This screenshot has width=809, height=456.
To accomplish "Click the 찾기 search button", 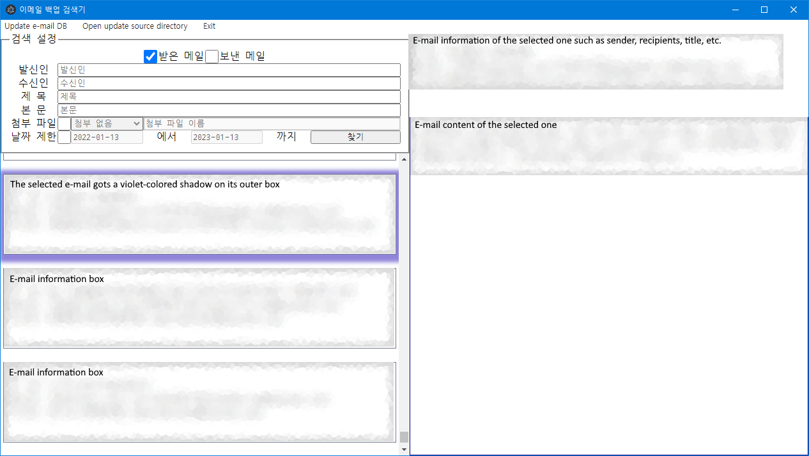I will pyautogui.click(x=355, y=136).
